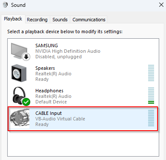Switch to the Playback tab
Image resolution: width=166 pixels, height=160 pixels.
pos(13,19)
